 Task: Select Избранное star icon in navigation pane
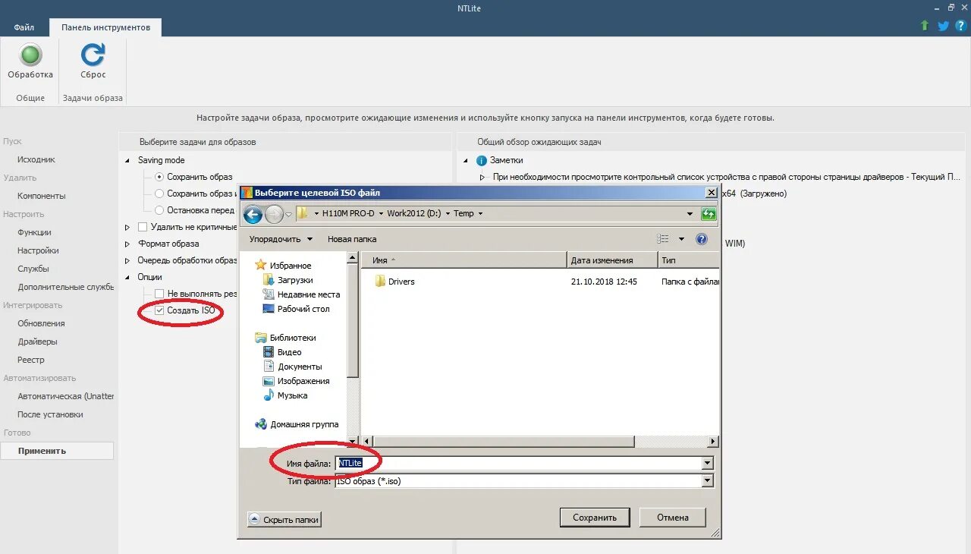pyautogui.click(x=261, y=265)
